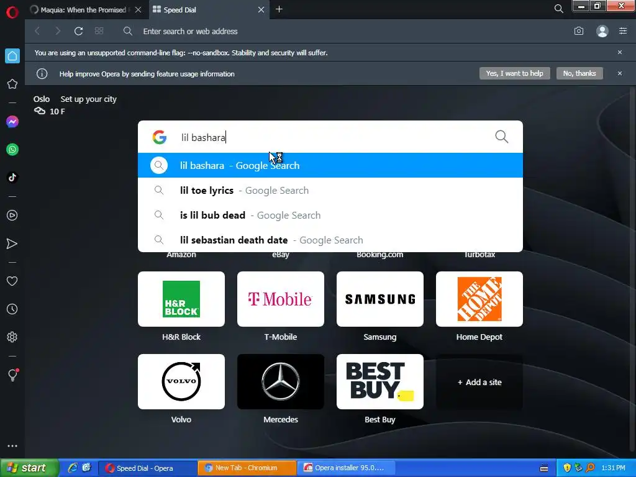Close the Speed Dial tab
This screenshot has width=636, height=477.
(261, 10)
